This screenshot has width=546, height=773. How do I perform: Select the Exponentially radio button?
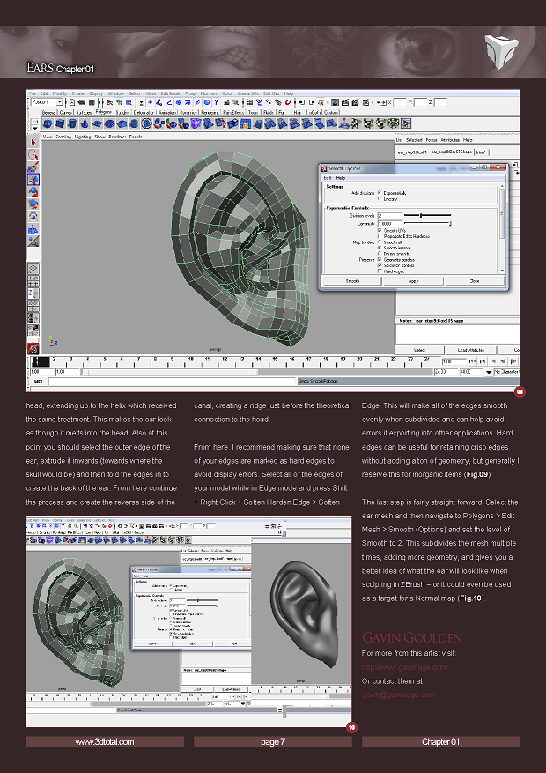click(x=379, y=192)
